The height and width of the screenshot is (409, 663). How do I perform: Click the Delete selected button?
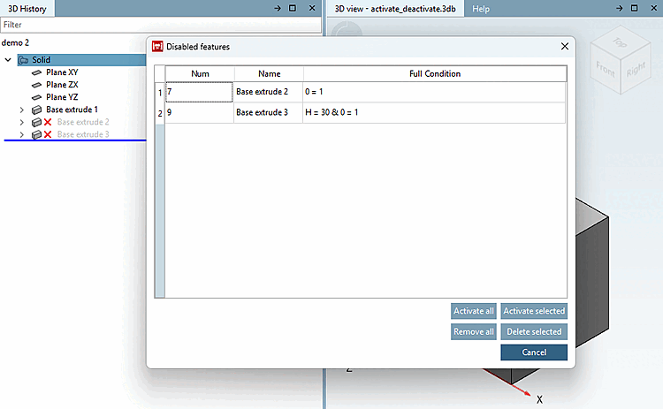[x=534, y=331]
